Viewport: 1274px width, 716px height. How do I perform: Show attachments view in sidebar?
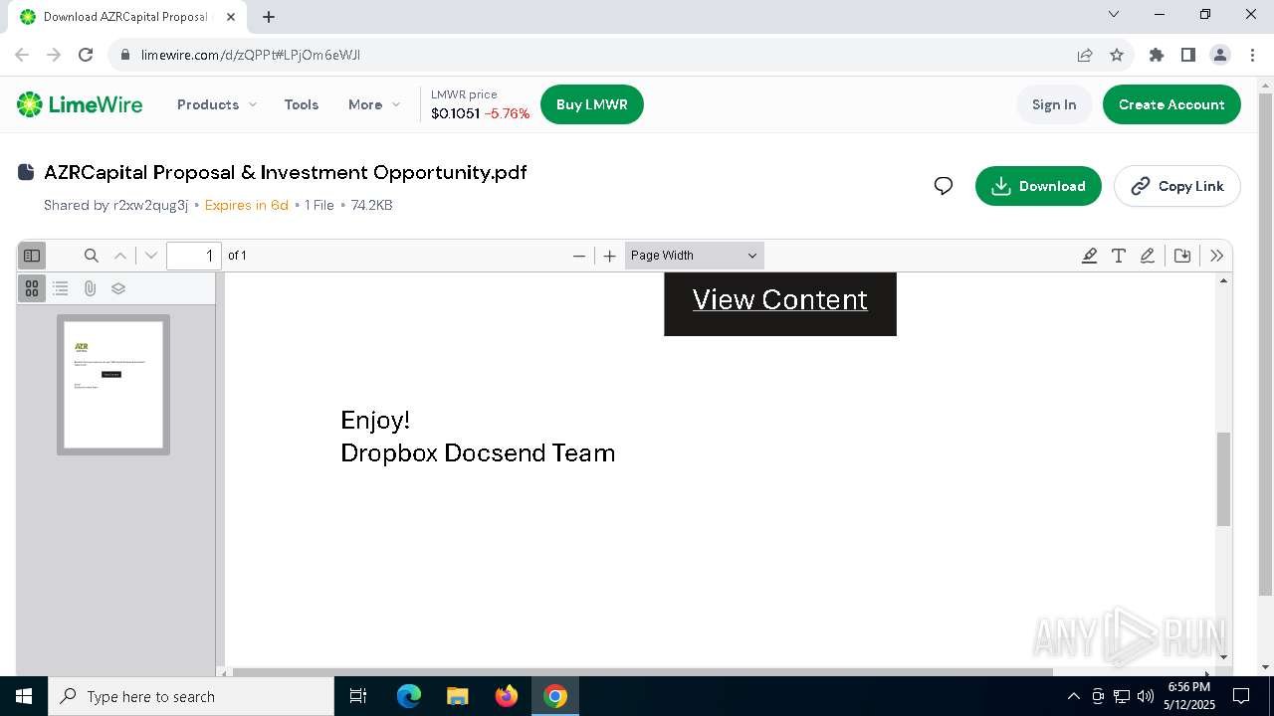click(x=90, y=288)
